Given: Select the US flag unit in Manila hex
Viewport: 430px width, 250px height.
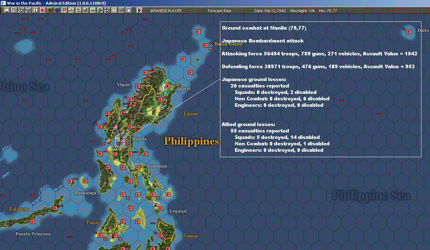Looking at the screenshot, I should point(123,141).
